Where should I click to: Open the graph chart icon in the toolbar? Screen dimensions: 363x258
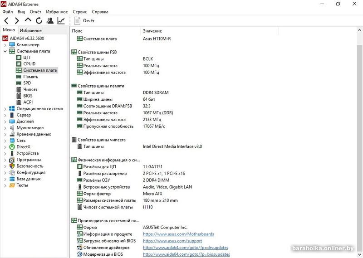tap(61, 20)
